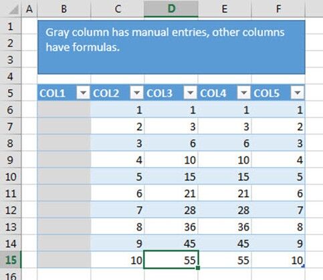Expand the COL3 filter arrow
The image size is (323, 280).
tap(190, 93)
